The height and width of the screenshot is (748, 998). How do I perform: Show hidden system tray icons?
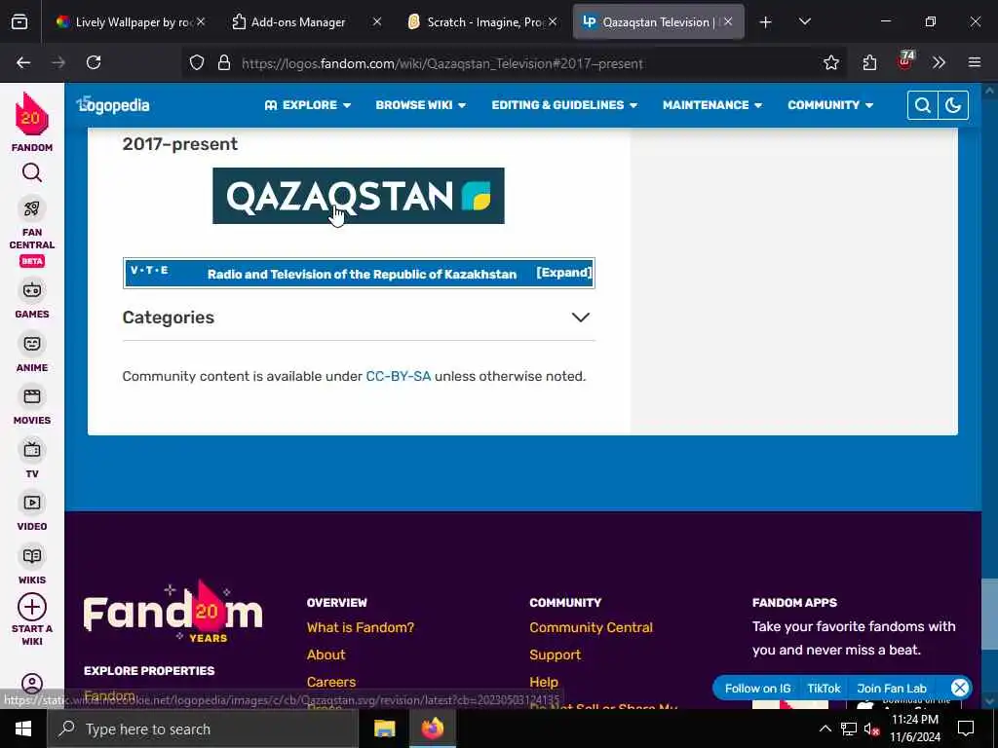(x=825, y=729)
